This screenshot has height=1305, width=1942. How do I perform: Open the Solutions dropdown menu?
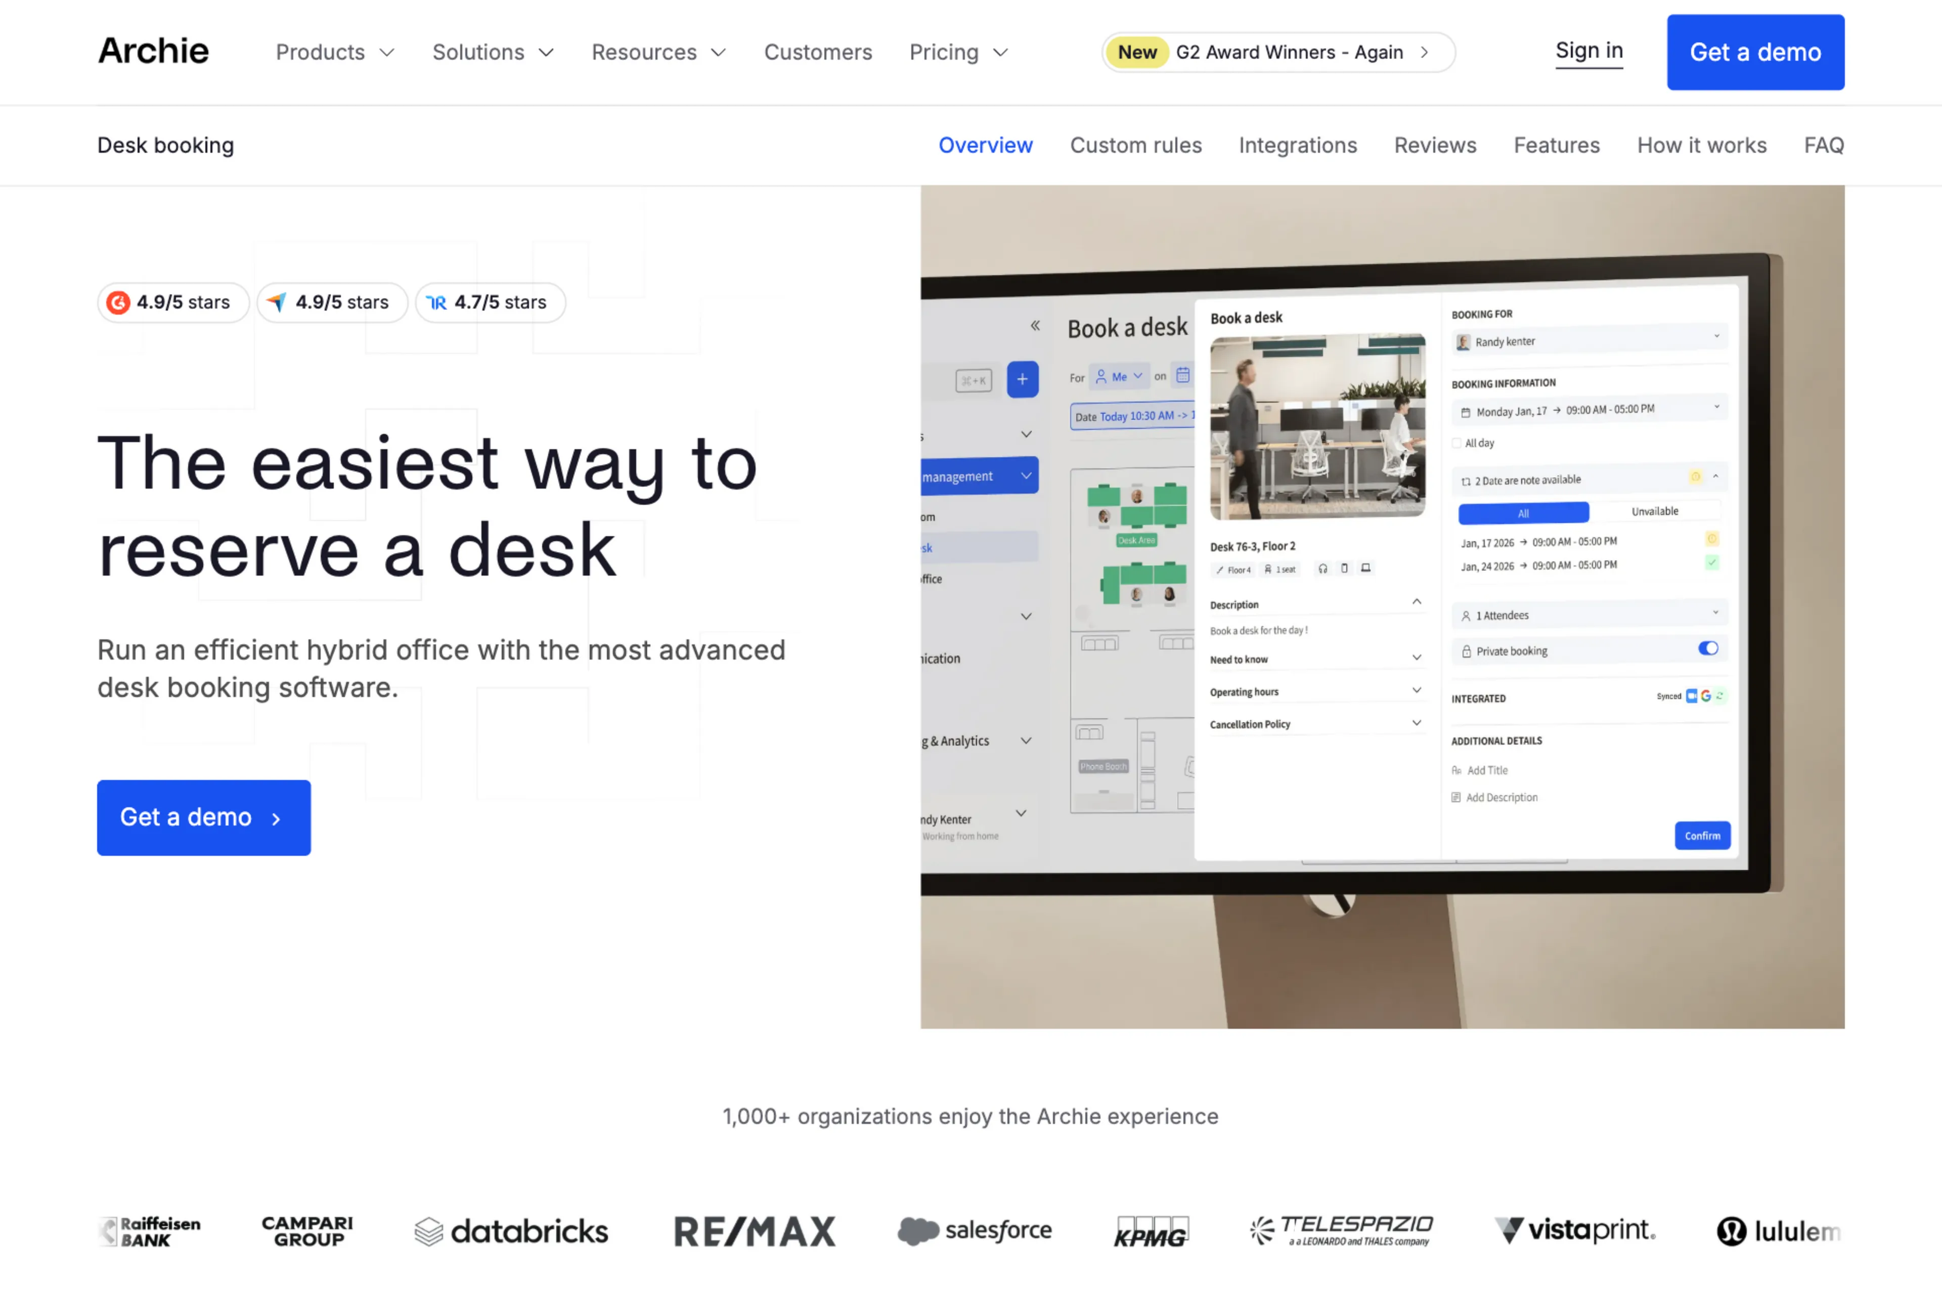(493, 53)
